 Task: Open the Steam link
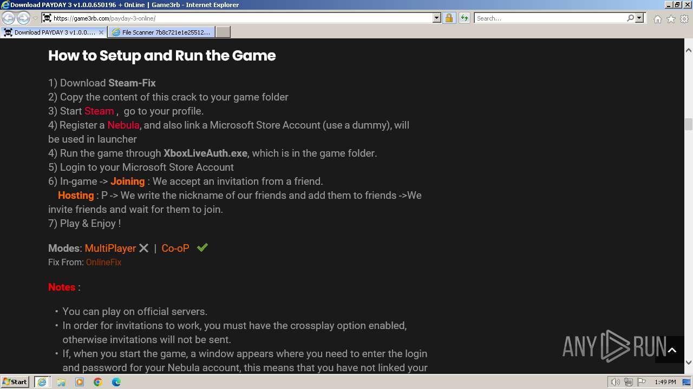point(99,111)
